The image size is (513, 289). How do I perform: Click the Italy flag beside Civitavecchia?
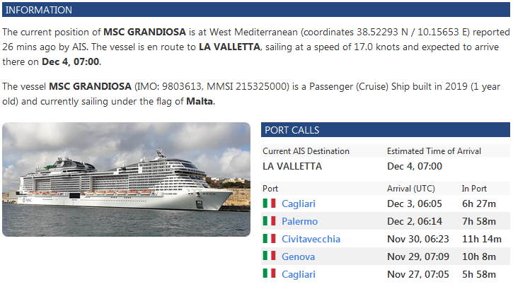(x=269, y=239)
